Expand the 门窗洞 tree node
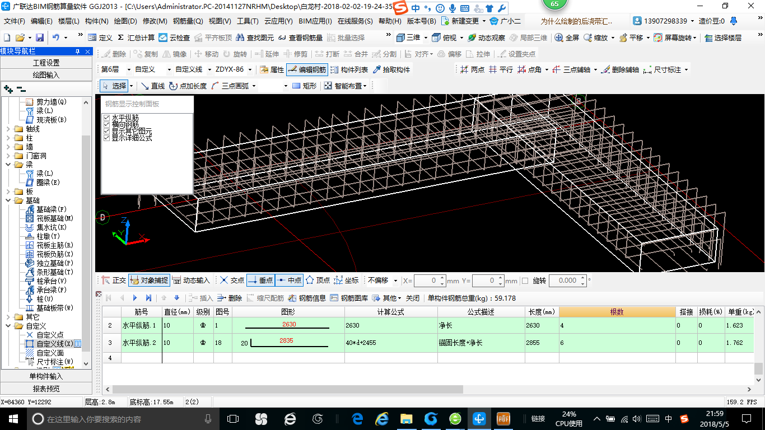 coord(8,156)
